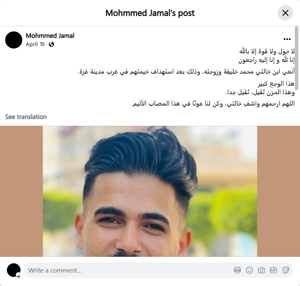Click the post's scrollbar thumb

coord(297,58)
